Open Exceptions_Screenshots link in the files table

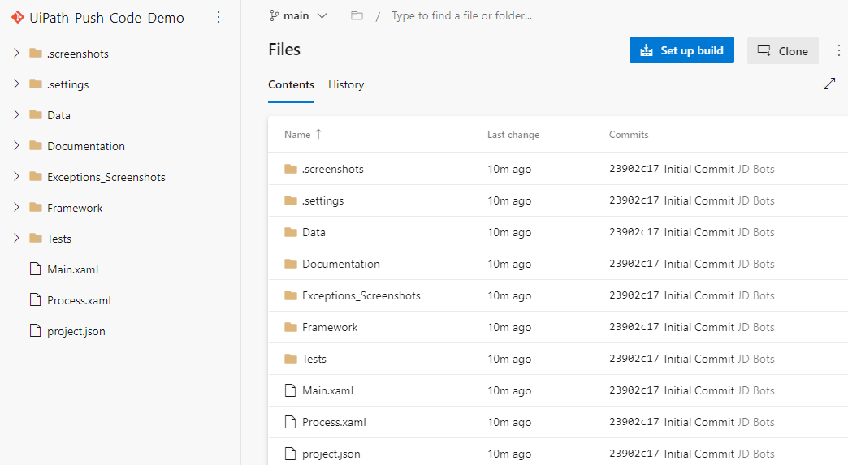pyautogui.click(x=361, y=296)
